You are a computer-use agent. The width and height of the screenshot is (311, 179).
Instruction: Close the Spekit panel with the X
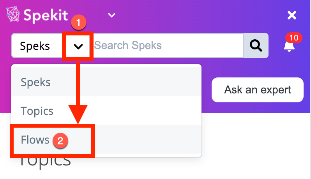(x=292, y=15)
